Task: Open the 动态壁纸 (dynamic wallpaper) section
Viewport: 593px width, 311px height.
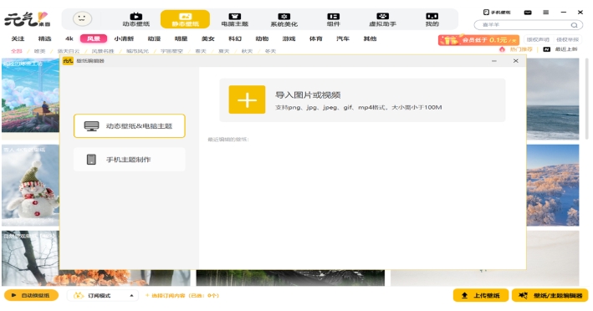Action: [136, 19]
